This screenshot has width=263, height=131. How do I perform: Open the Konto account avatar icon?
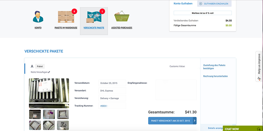coord(38,17)
